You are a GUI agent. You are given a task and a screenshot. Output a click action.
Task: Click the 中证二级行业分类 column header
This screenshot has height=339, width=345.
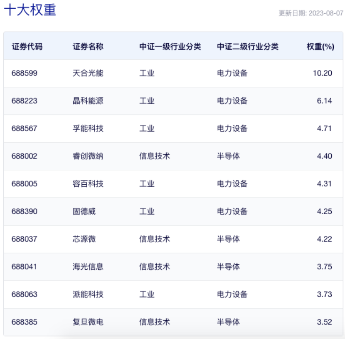click(248, 46)
